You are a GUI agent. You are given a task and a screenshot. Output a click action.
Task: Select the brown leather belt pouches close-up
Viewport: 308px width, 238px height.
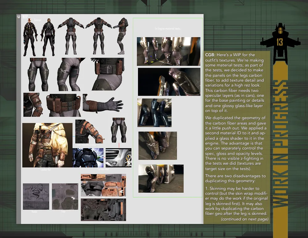point(63,105)
